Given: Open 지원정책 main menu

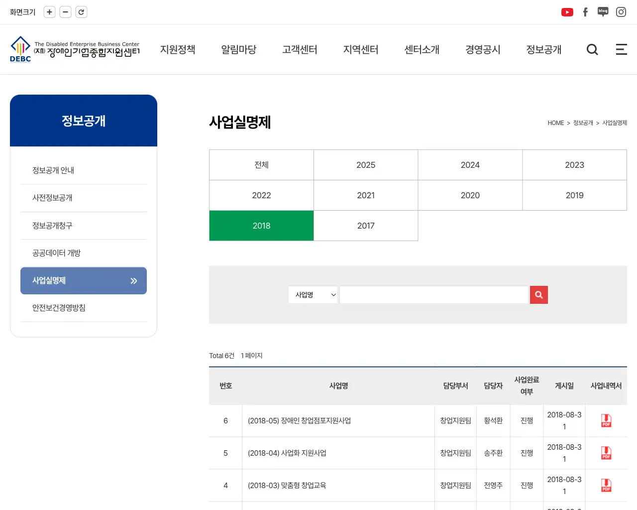Looking at the screenshot, I should coord(178,49).
